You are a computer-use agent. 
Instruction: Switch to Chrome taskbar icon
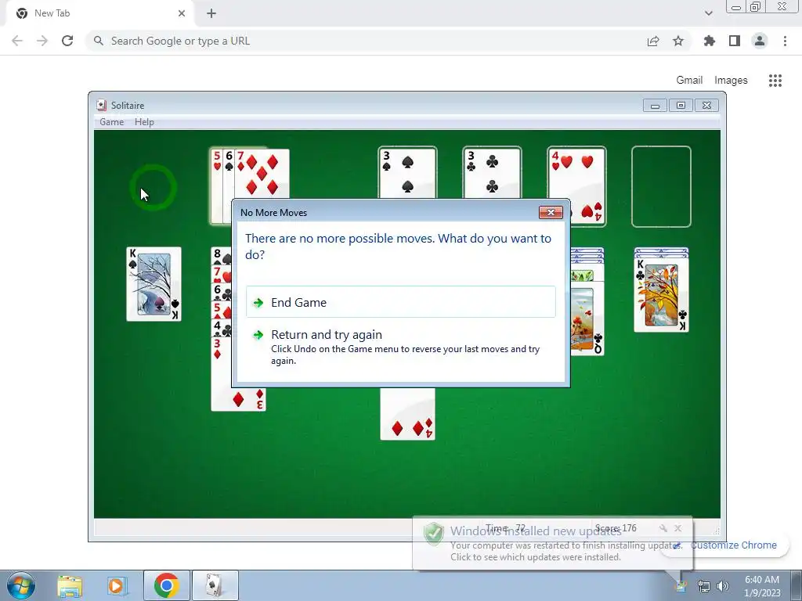pyautogui.click(x=166, y=585)
